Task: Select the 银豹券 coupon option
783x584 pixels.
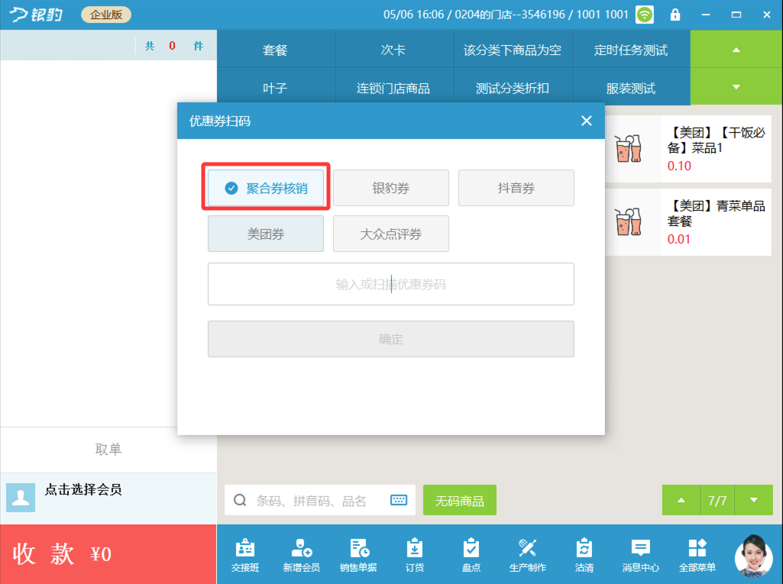Action: (x=391, y=188)
